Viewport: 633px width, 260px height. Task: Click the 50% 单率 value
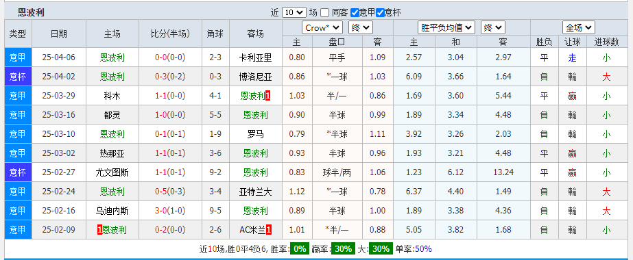[x=423, y=249]
